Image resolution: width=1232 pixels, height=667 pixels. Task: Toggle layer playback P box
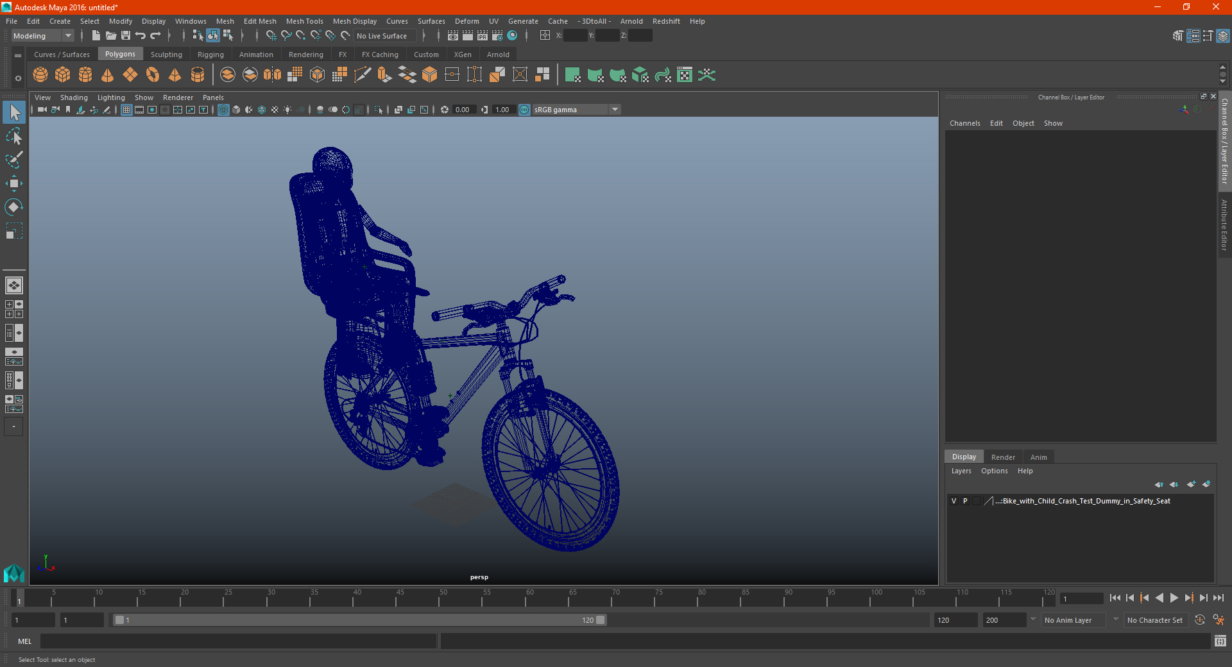pos(965,501)
